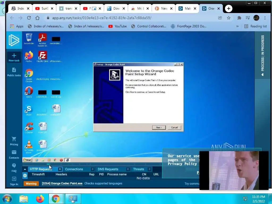This screenshot has width=272, height=204.
Task: Open the Pricing page from sidebar
Action: click(14, 141)
